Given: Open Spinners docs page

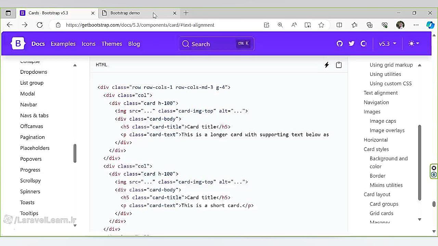Looking at the screenshot, I should click(x=30, y=191).
